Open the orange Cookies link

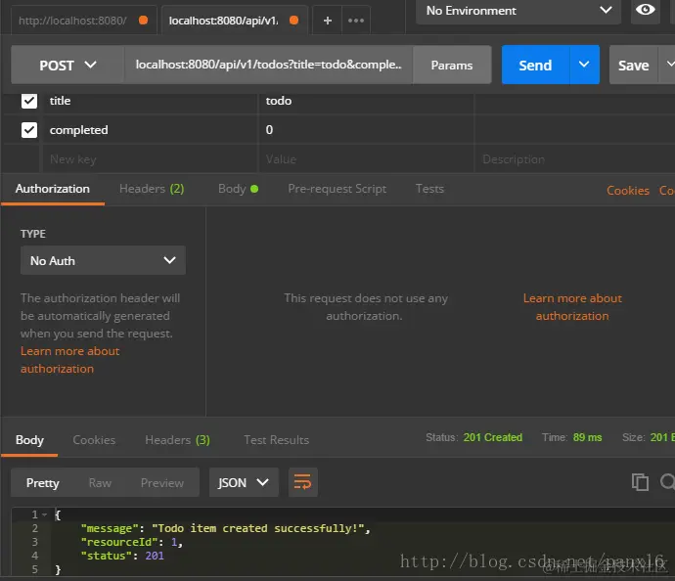pyautogui.click(x=628, y=190)
